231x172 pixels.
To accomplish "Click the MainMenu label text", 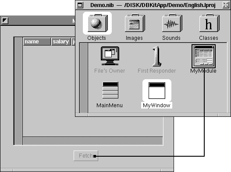I will point(110,105).
